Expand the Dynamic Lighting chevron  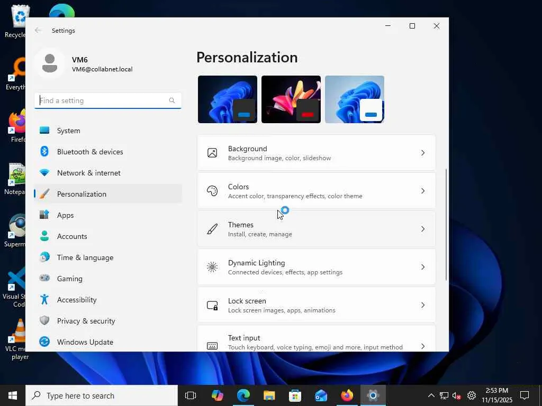(423, 267)
